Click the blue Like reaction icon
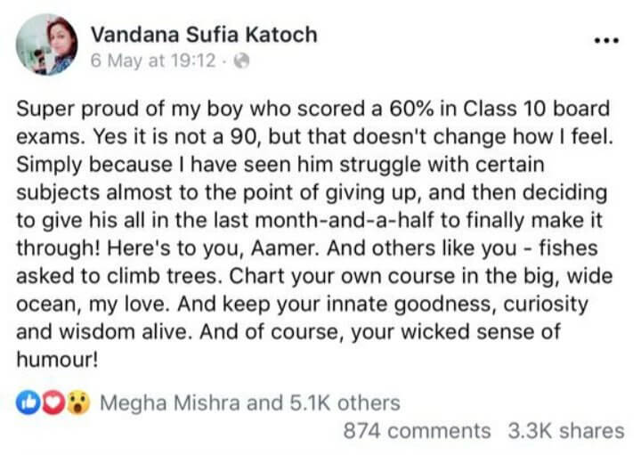 click(x=26, y=403)
